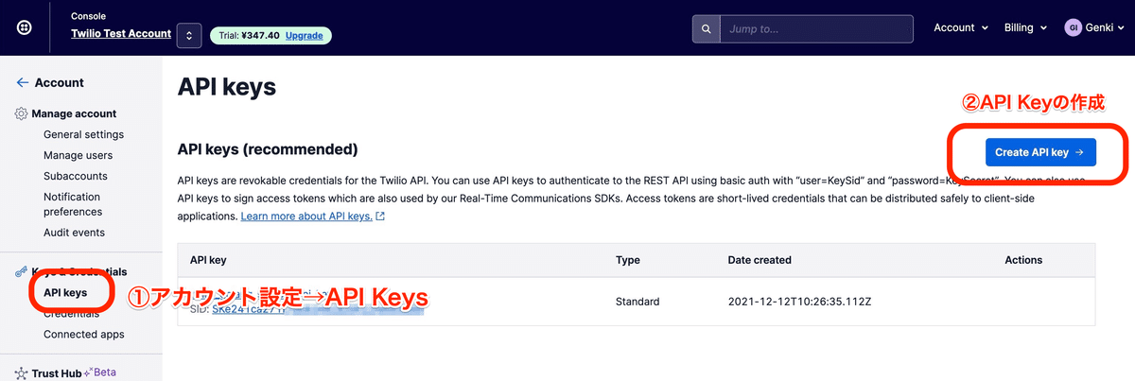The image size is (1135, 381).
Task: Click the Genki user avatar icon
Action: [x=1073, y=28]
